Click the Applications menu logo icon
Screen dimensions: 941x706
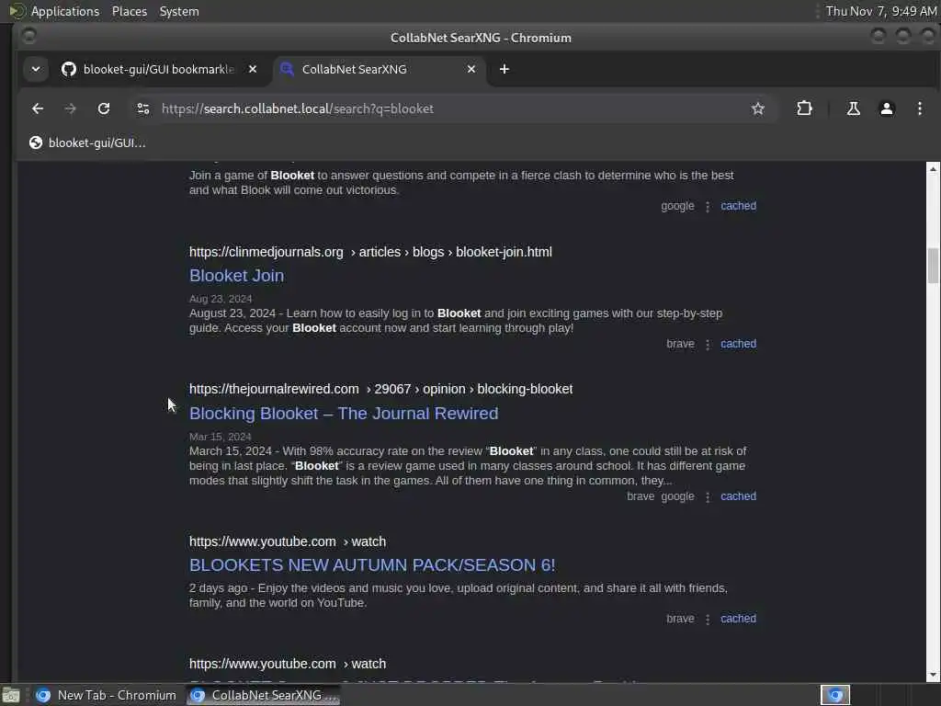click(x=17, y=11)
